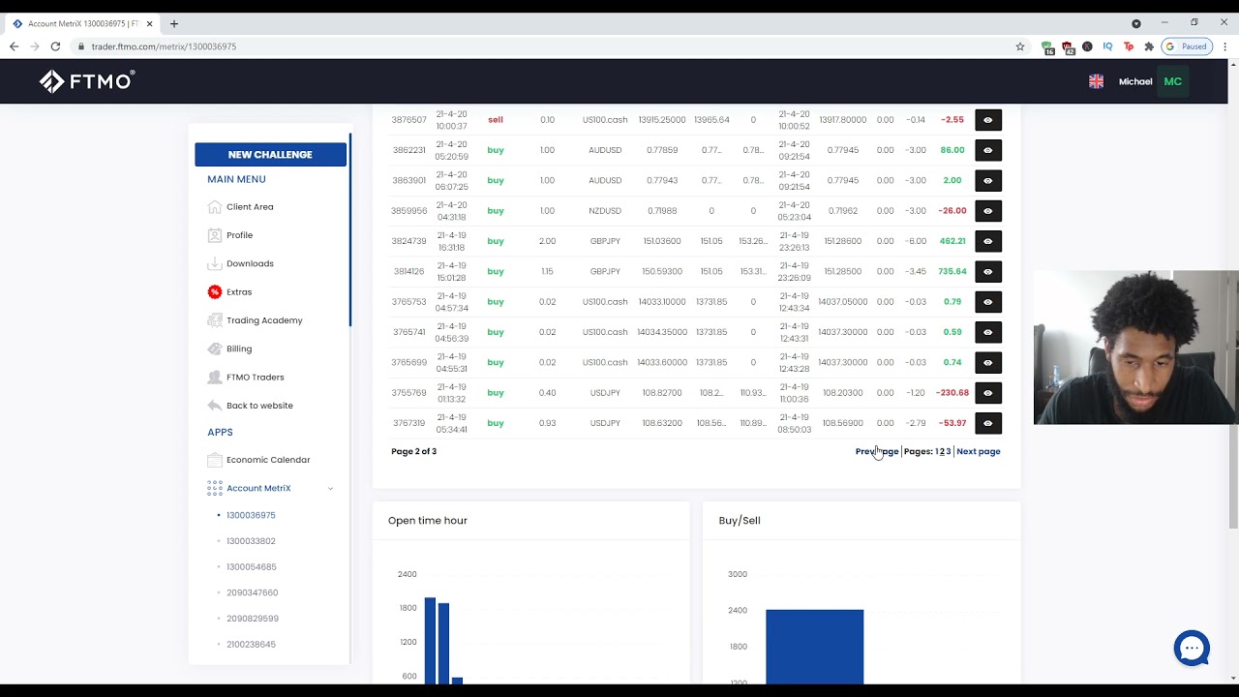Go to Next page of trades
This screenshot has width=1239, height=697.
tap(979, 451)
